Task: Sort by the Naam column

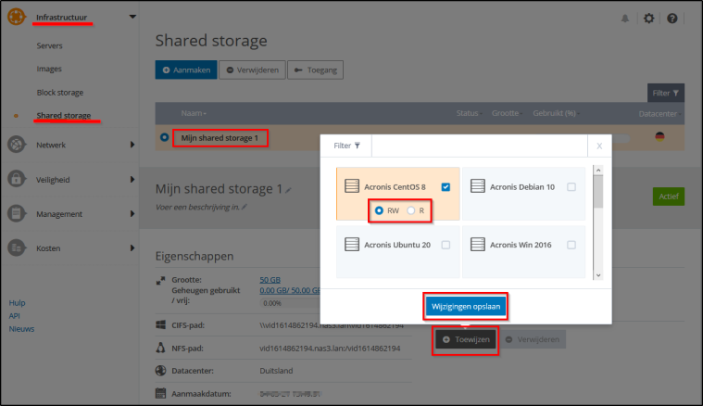Action: (194, 113)
